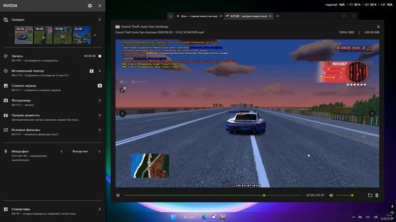Take a screenshot with the camera button
Screen dimensions: 396x222
tap(100, 86)
